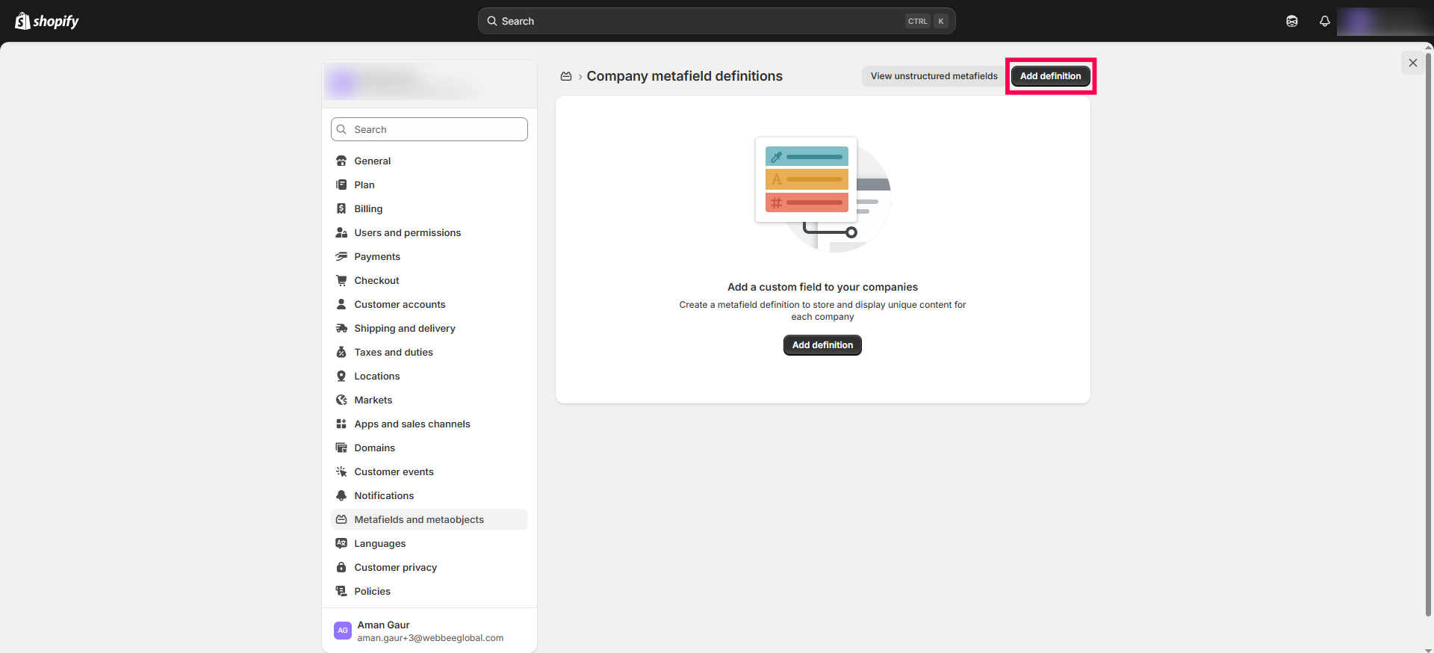Screen dimensions: 1434x653
Task: Close the settings panel with X button
Action: point(1412,63)
